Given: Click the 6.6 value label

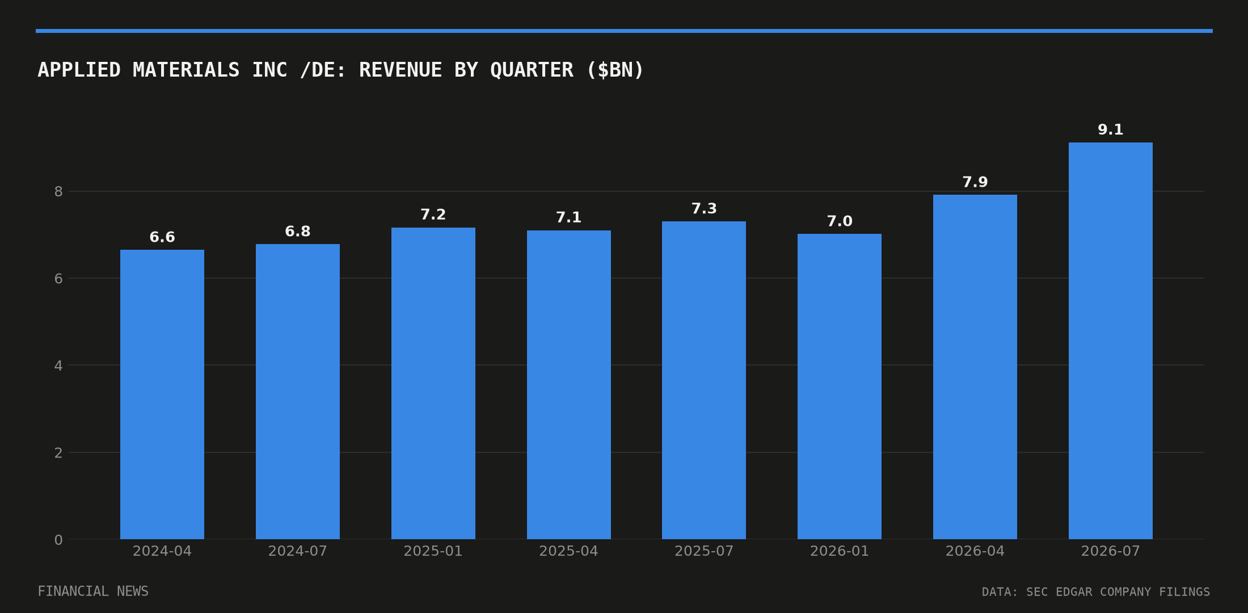Looking at the screenshot, I should click(162, 237).
